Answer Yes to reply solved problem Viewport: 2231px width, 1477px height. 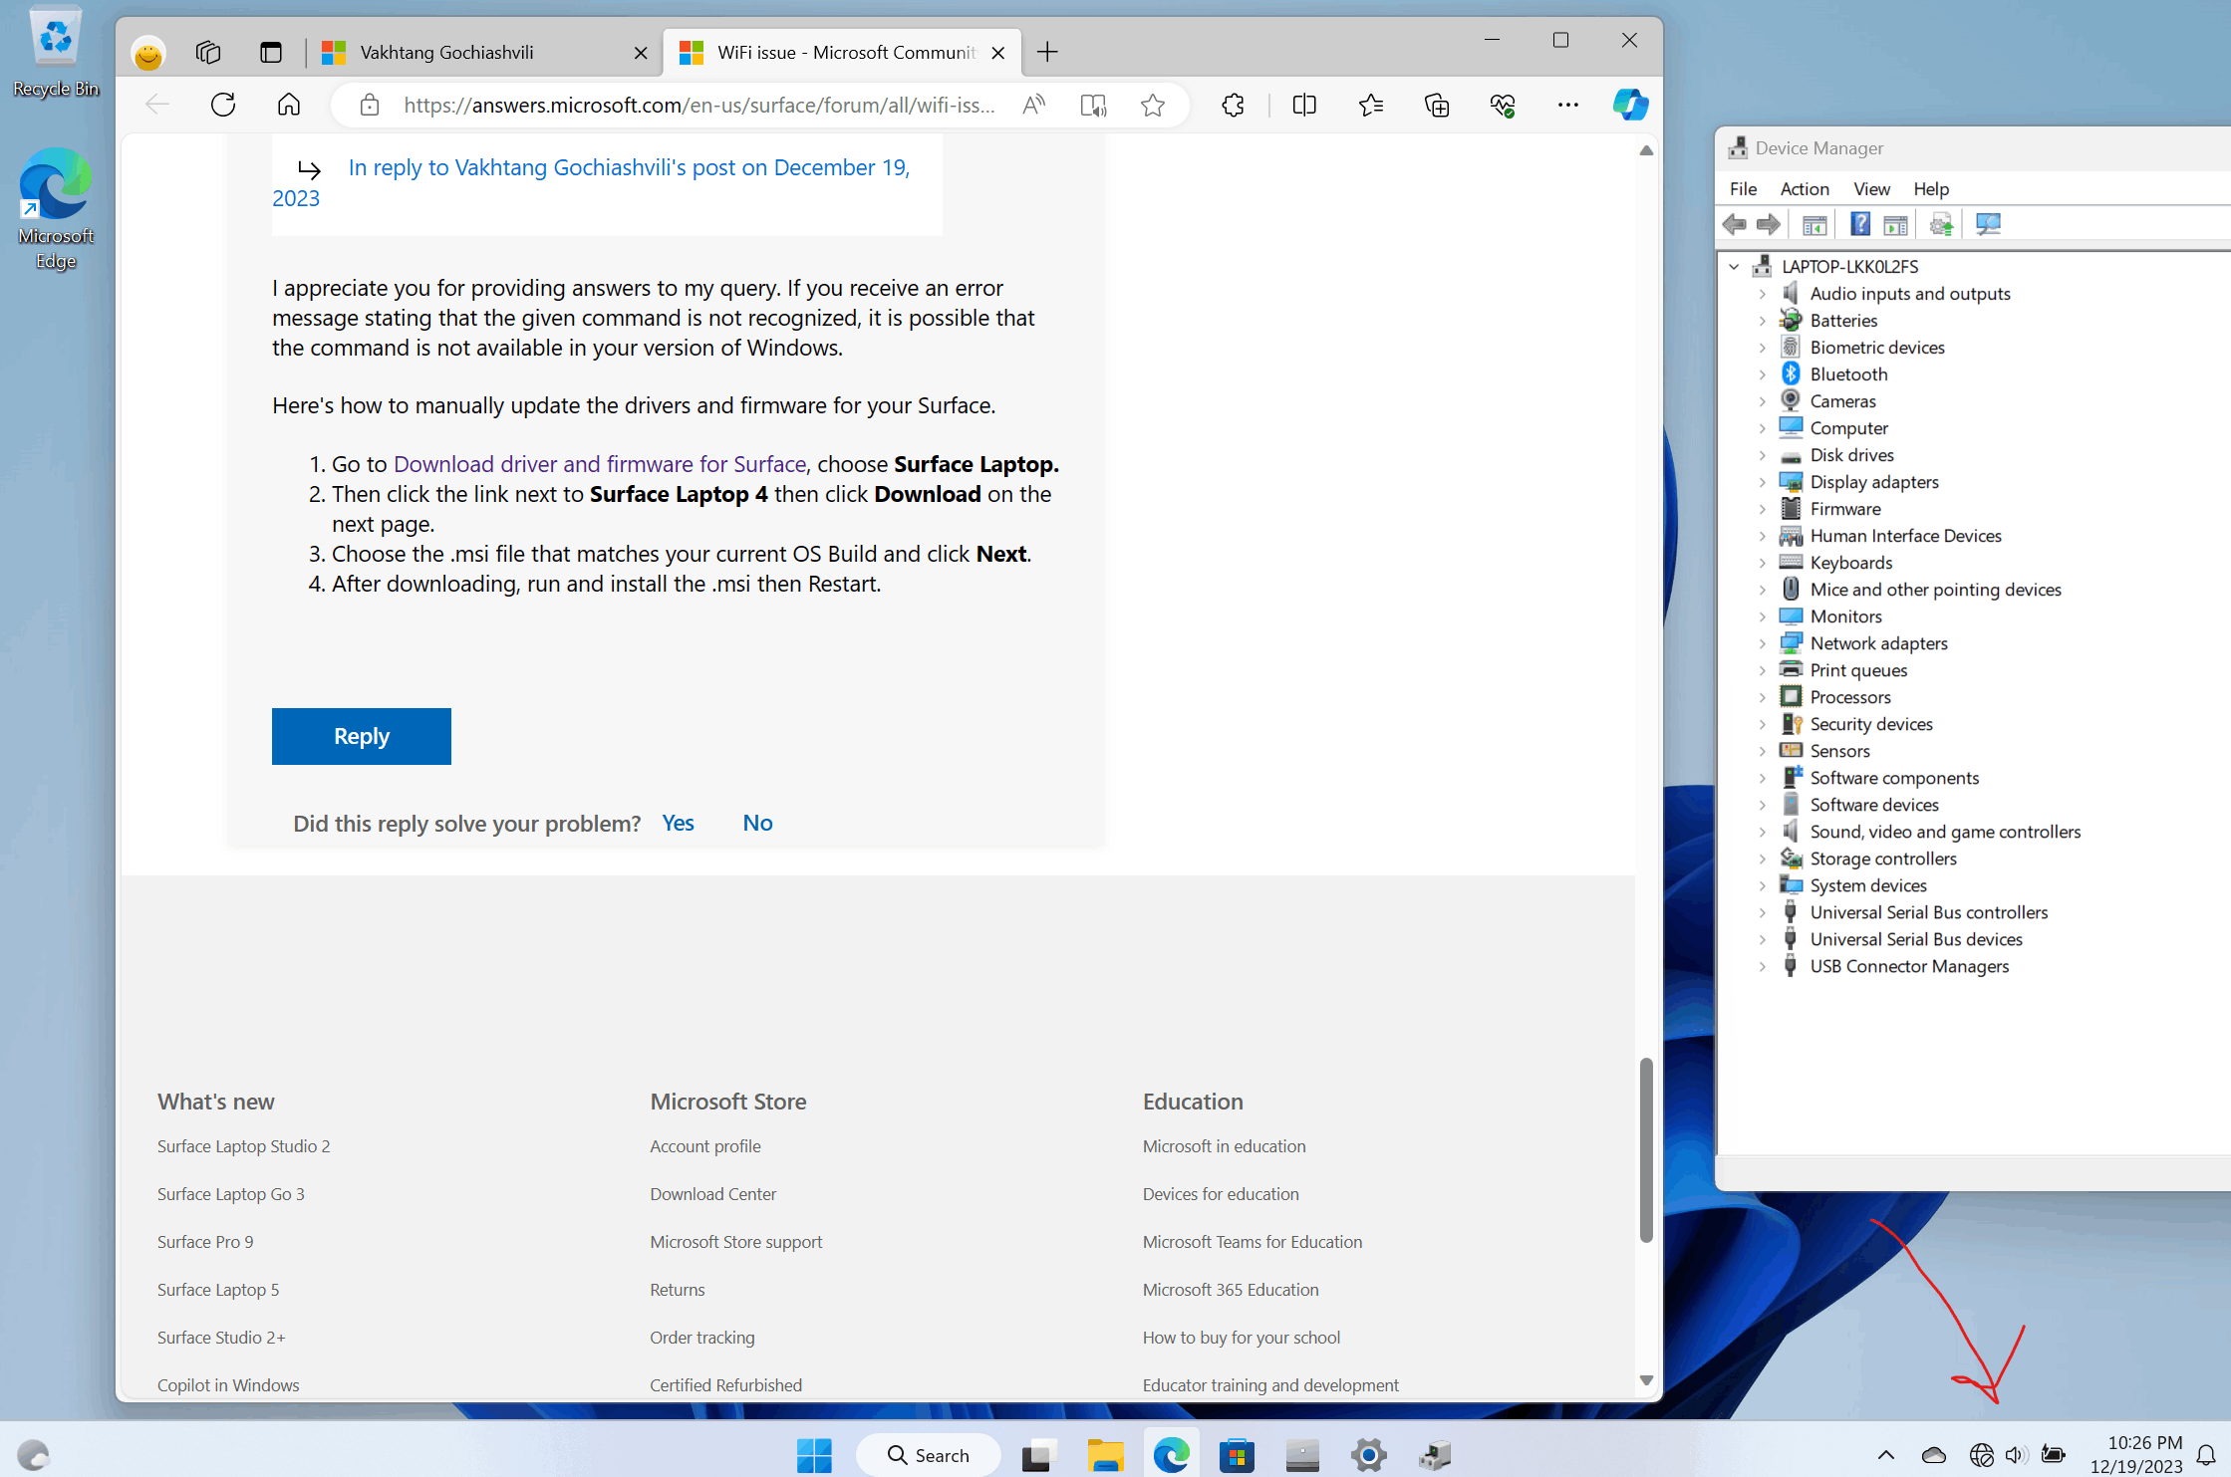coord(678,823)
